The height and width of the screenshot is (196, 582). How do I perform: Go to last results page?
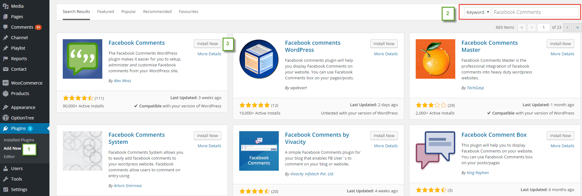577,27
